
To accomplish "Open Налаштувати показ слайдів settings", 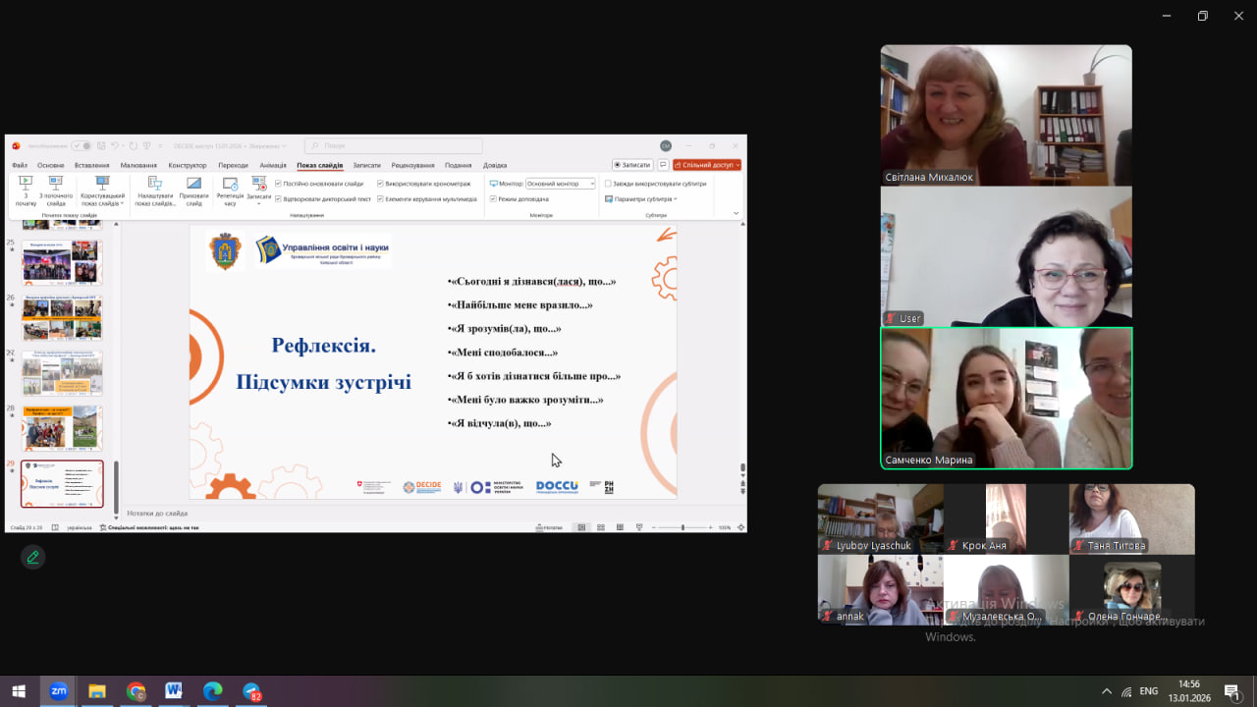I will [x=155, y=190].
